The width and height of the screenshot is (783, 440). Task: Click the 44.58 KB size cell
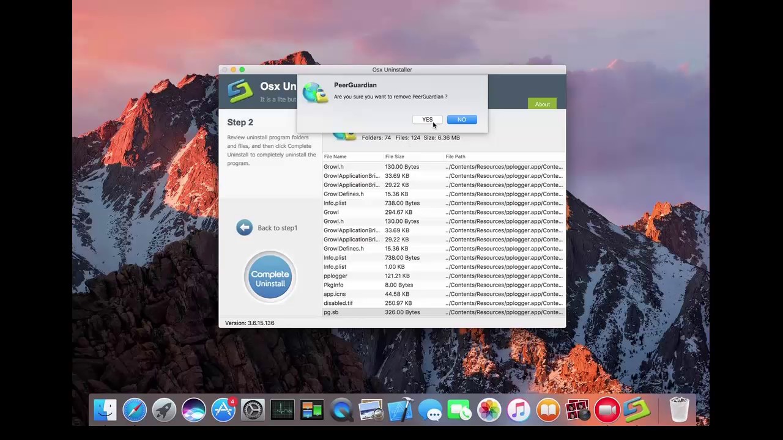(x=397, y=294)
